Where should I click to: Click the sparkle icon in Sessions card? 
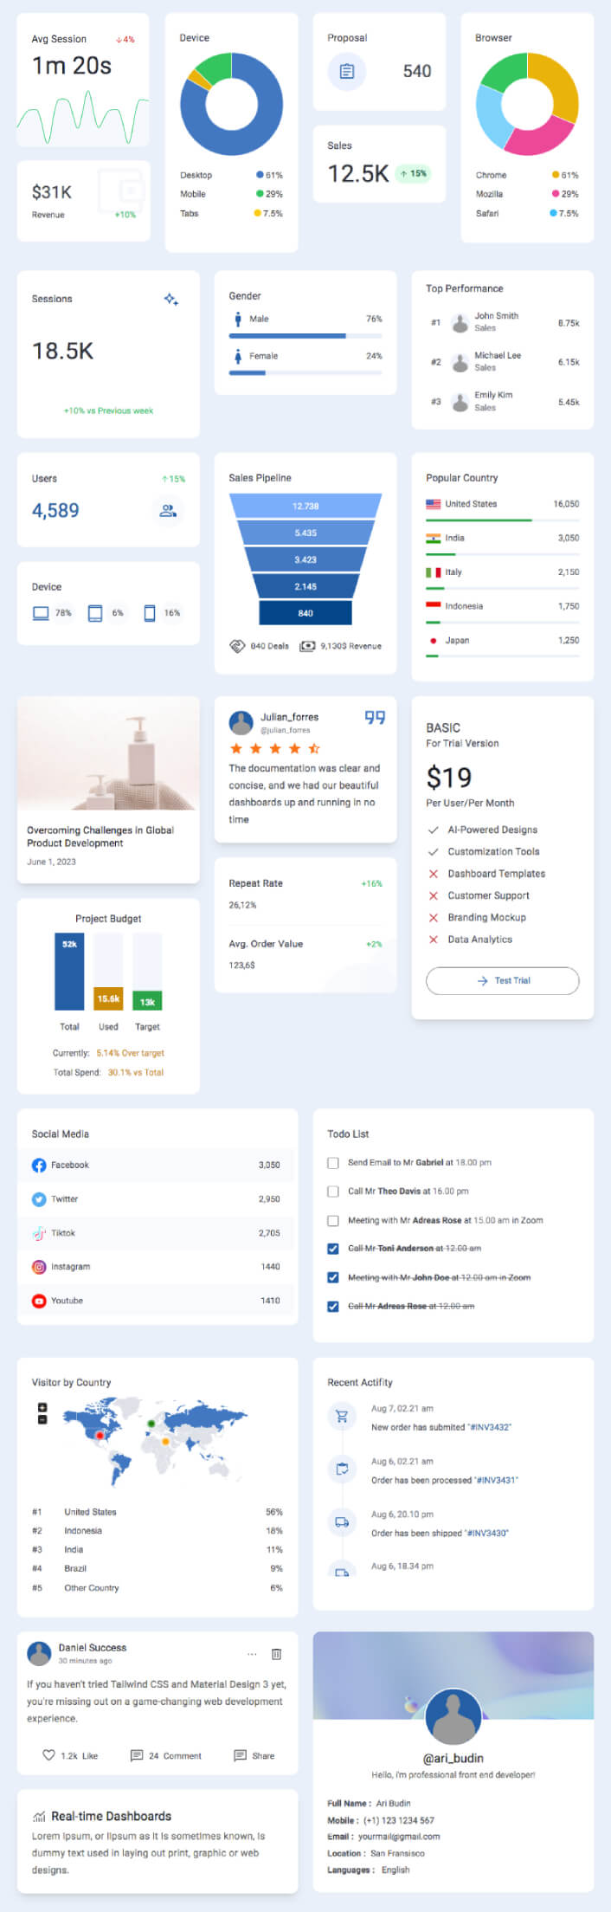171,300
